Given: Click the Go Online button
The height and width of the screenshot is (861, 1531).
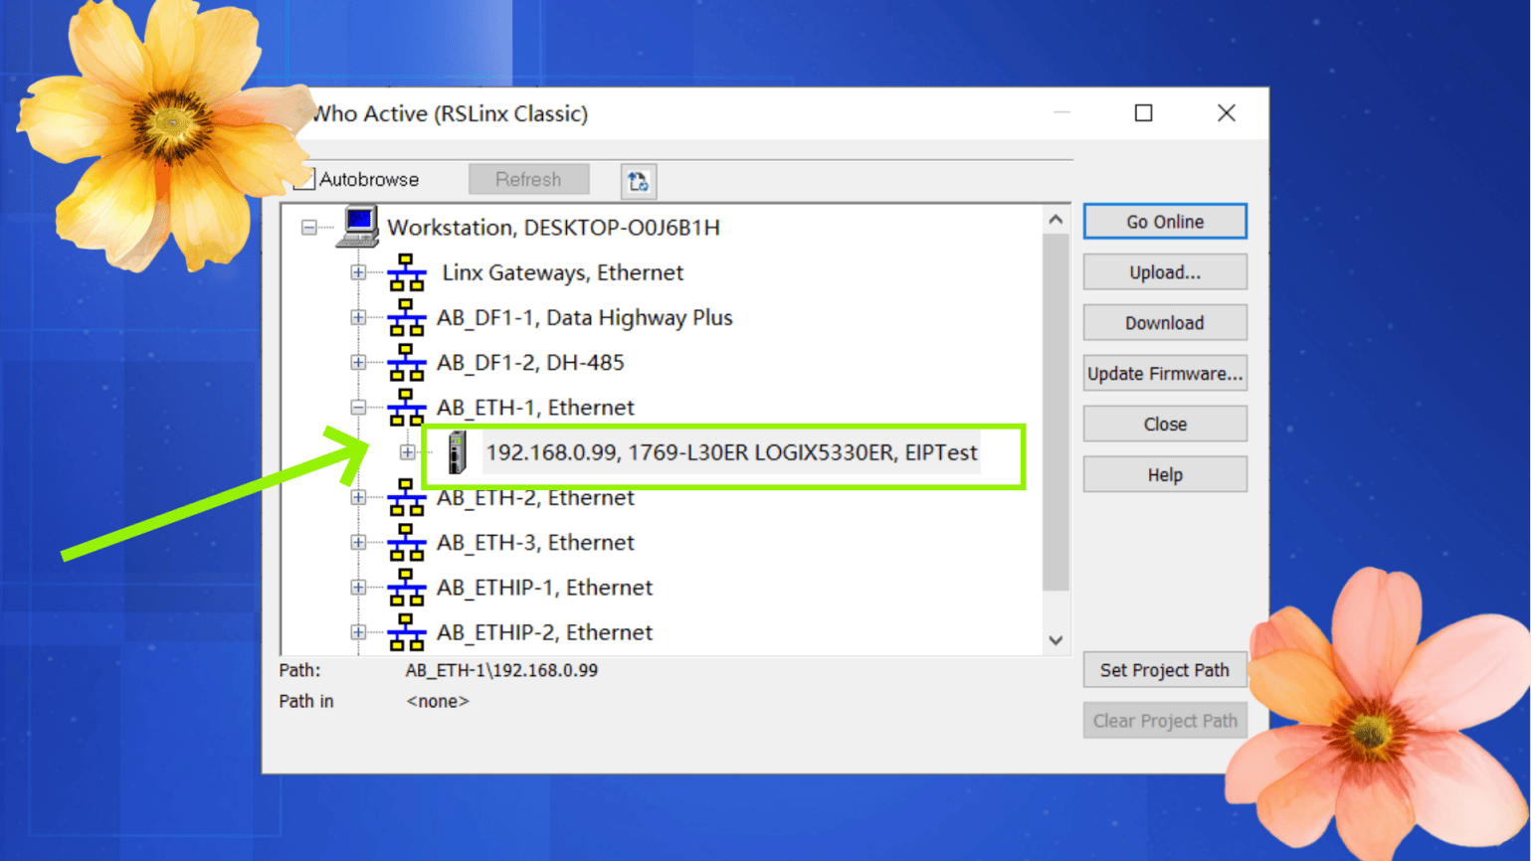Looking at the screenshot, I should [1165, 222].
